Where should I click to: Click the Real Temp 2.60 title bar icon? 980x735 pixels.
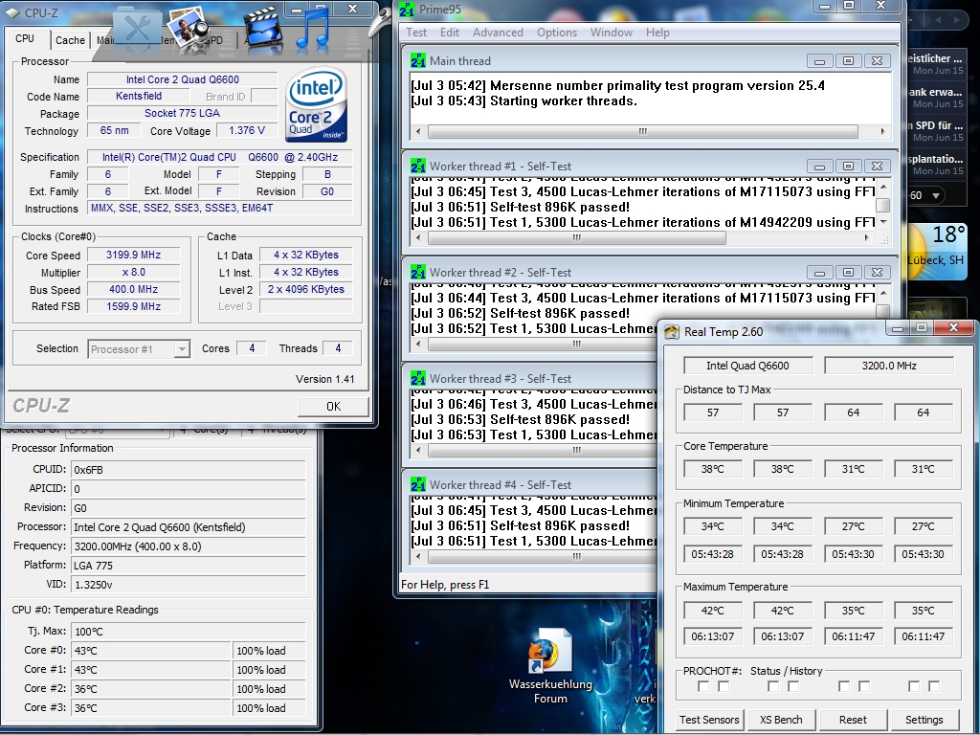[672, 332]
